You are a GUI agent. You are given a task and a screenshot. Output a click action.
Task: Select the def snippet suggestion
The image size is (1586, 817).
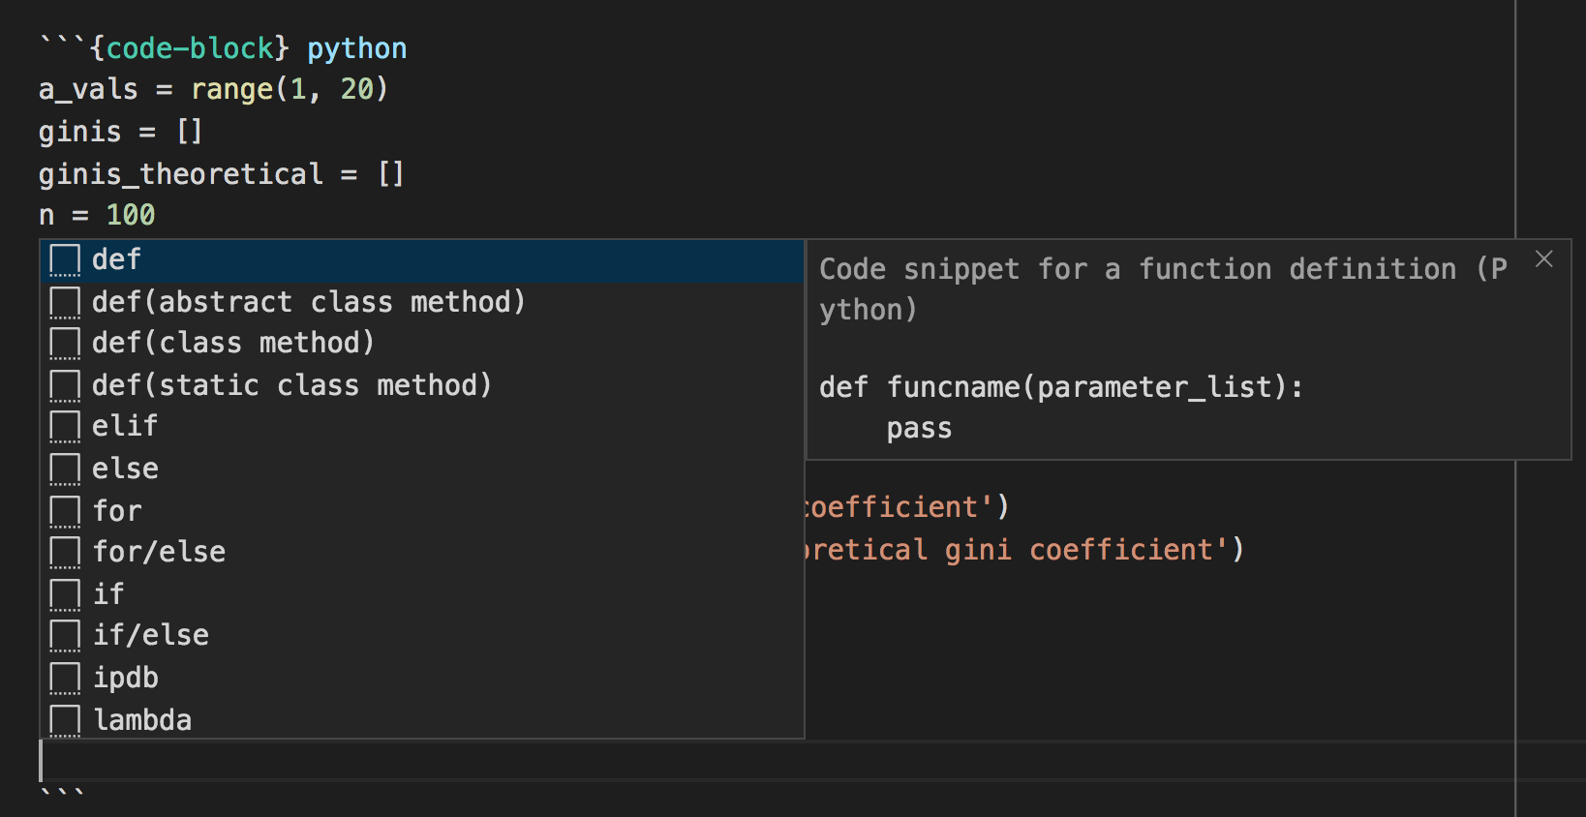pos(117,260)
